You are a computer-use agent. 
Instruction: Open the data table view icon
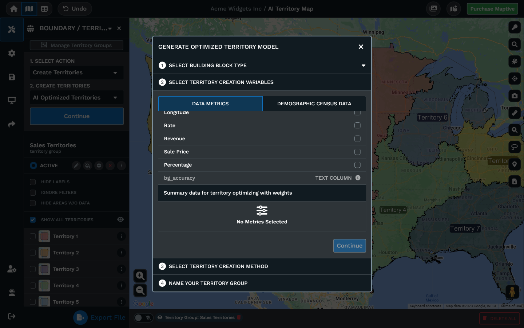pyautogui.click(x=44, y=9)
